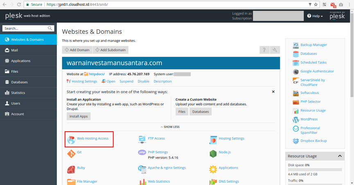Open the File Manager link

click(87, 181)
